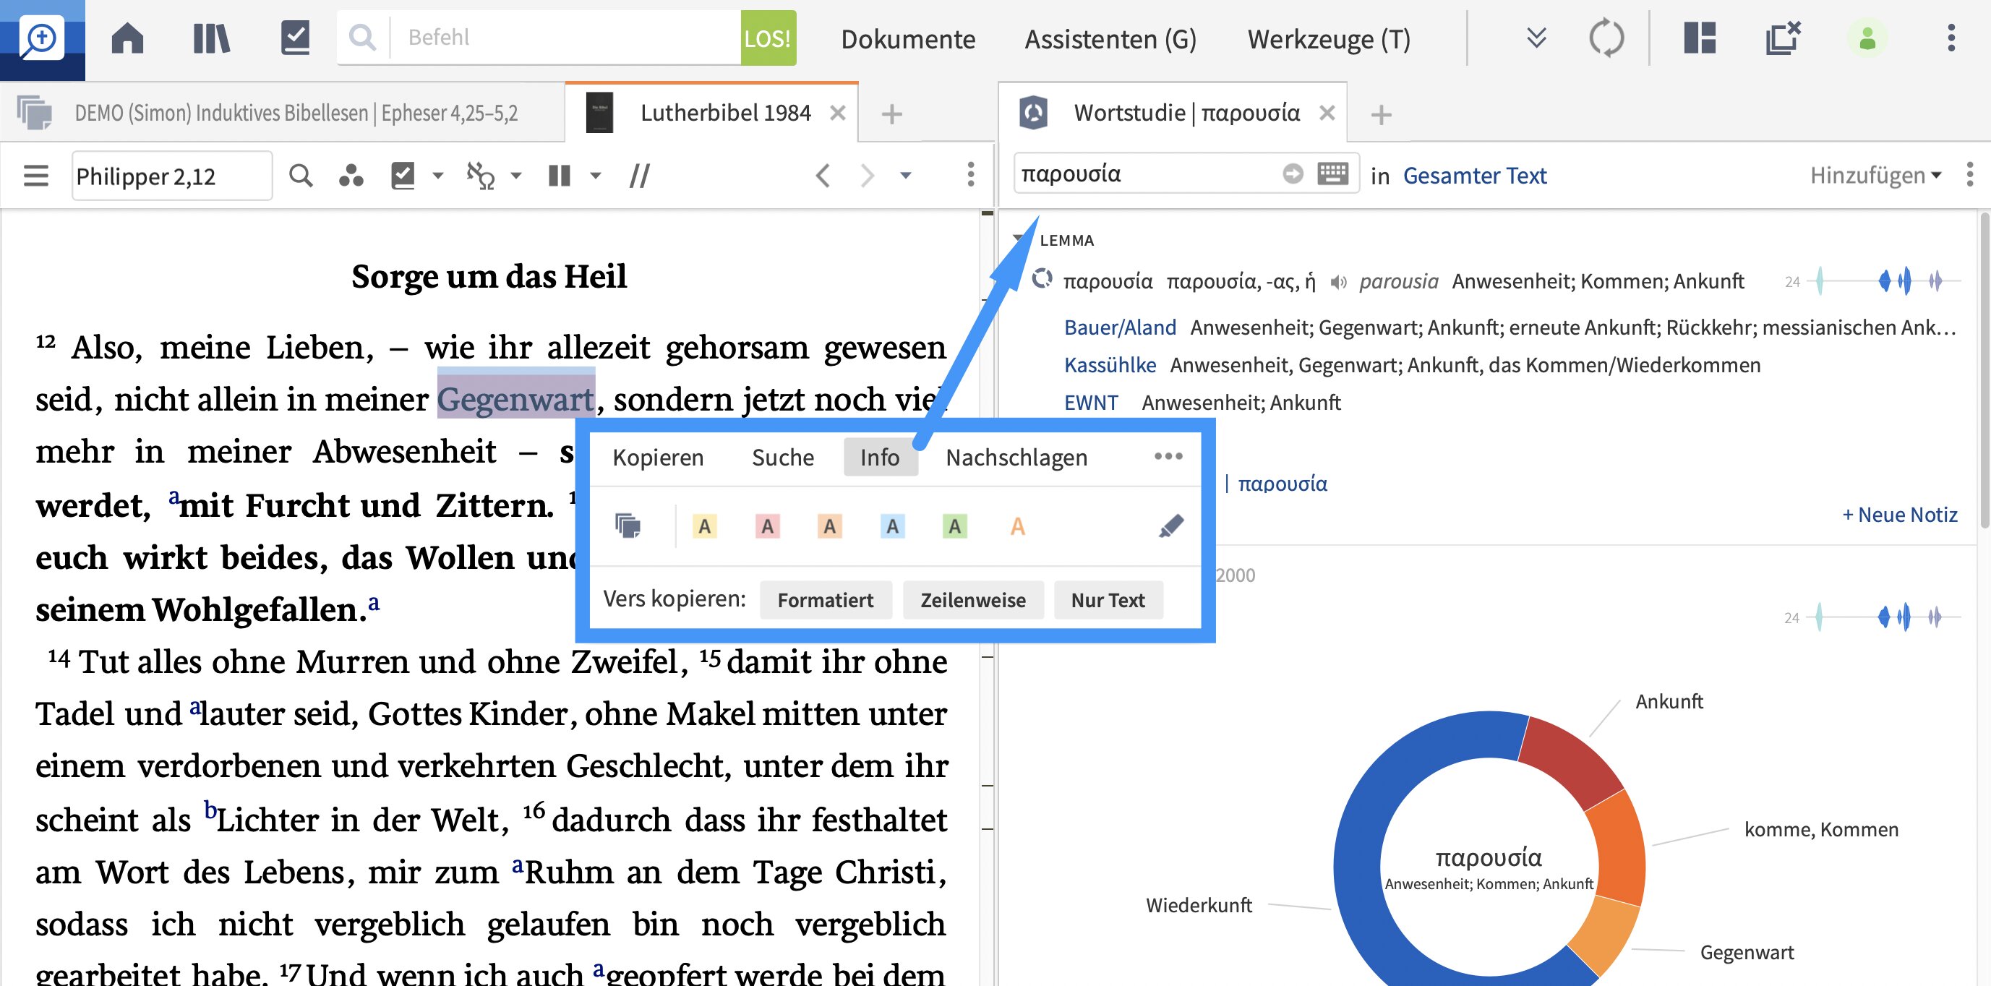This screenshot has height=986, width=1991.
Task: Click the search magnifier in the command box
Action: pyautogui.click(x=361, y=37)
